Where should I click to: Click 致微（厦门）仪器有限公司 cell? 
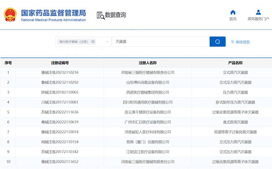[x=148, y=142]
